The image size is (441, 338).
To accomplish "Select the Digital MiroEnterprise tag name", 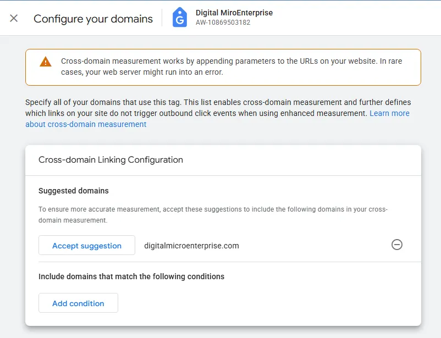I will click(234, 13).
